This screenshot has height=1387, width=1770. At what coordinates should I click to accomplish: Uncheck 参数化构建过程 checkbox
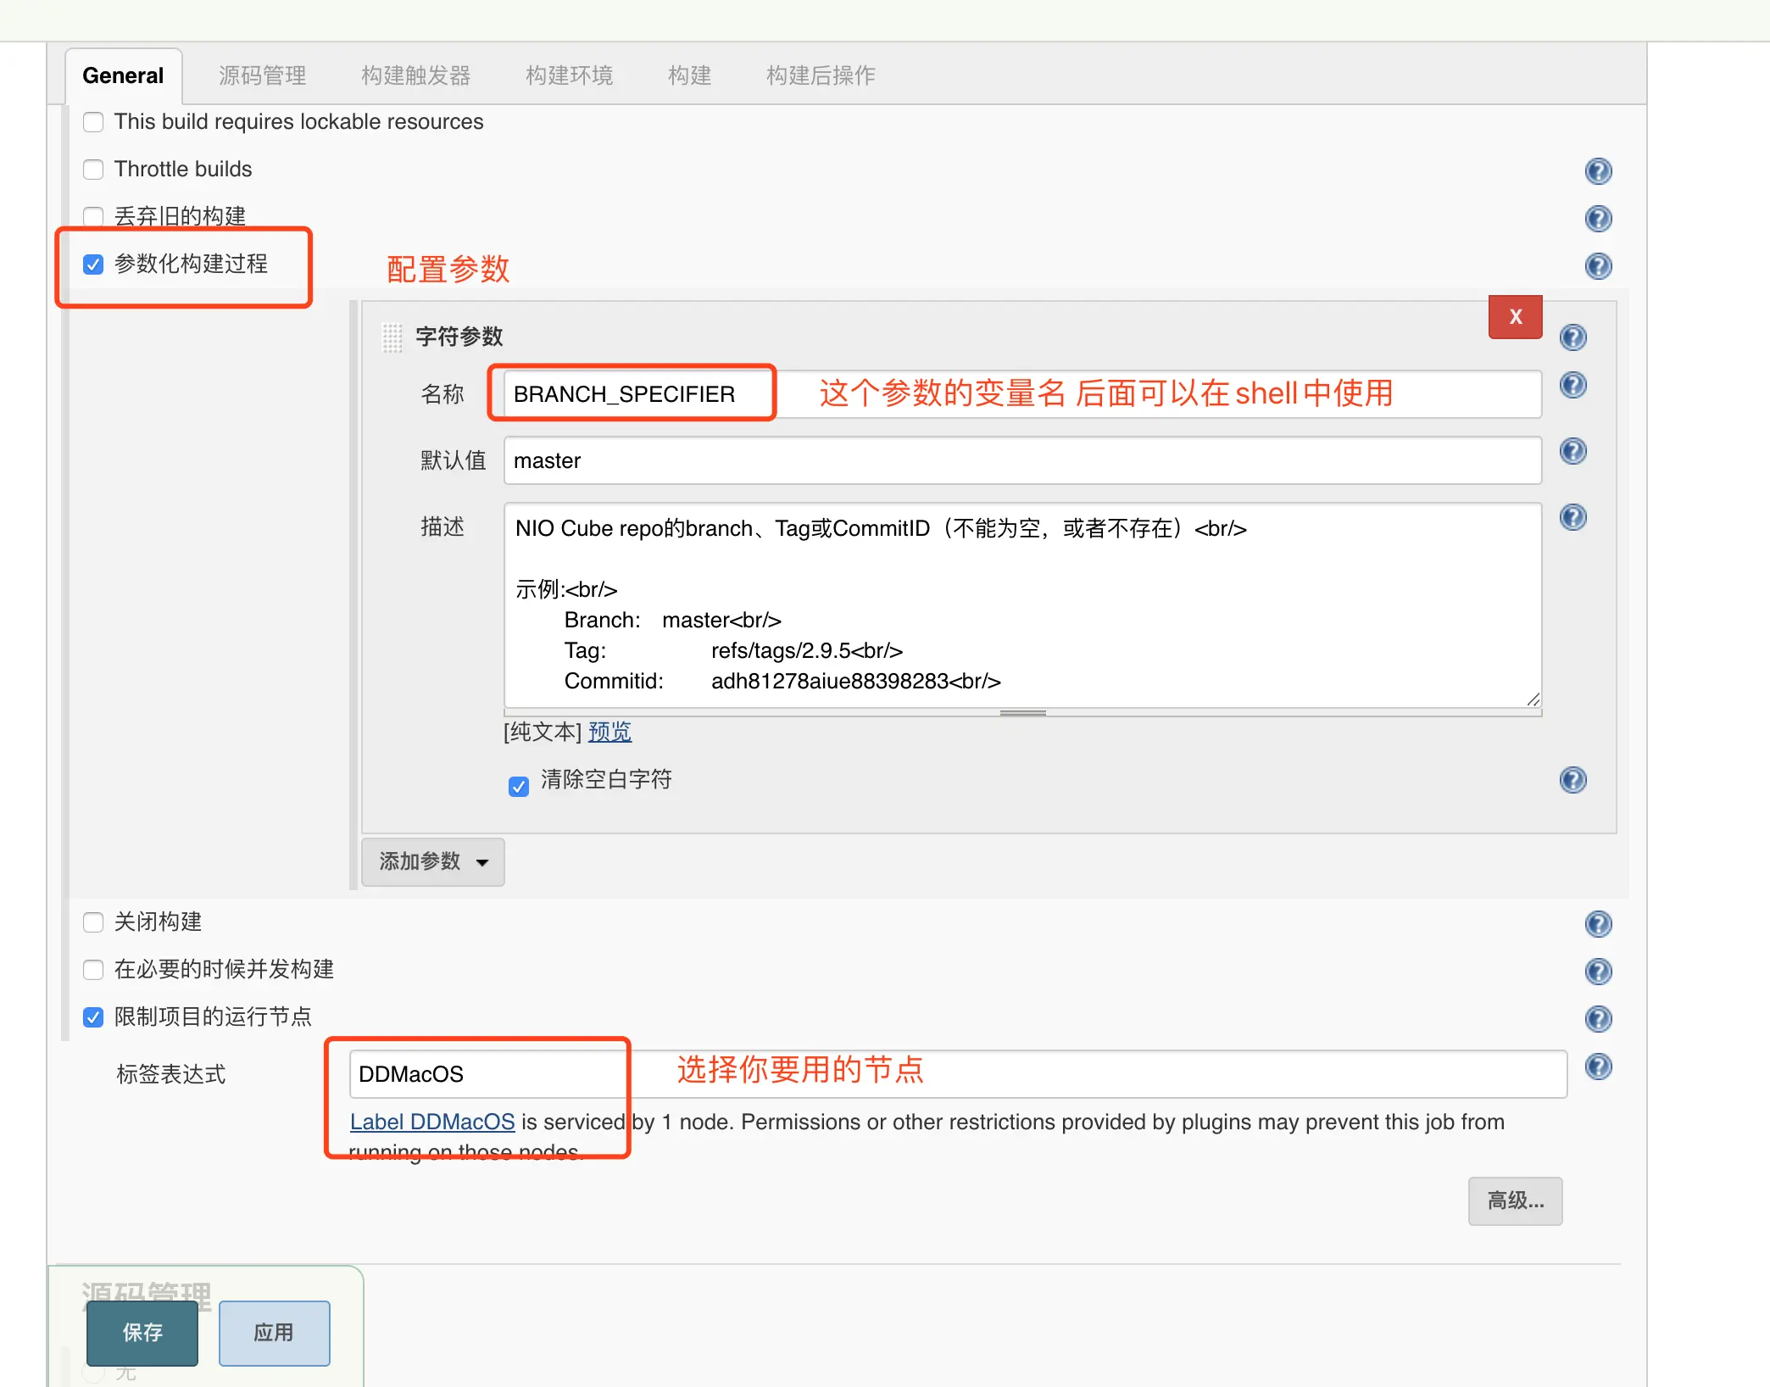point(93,265)
